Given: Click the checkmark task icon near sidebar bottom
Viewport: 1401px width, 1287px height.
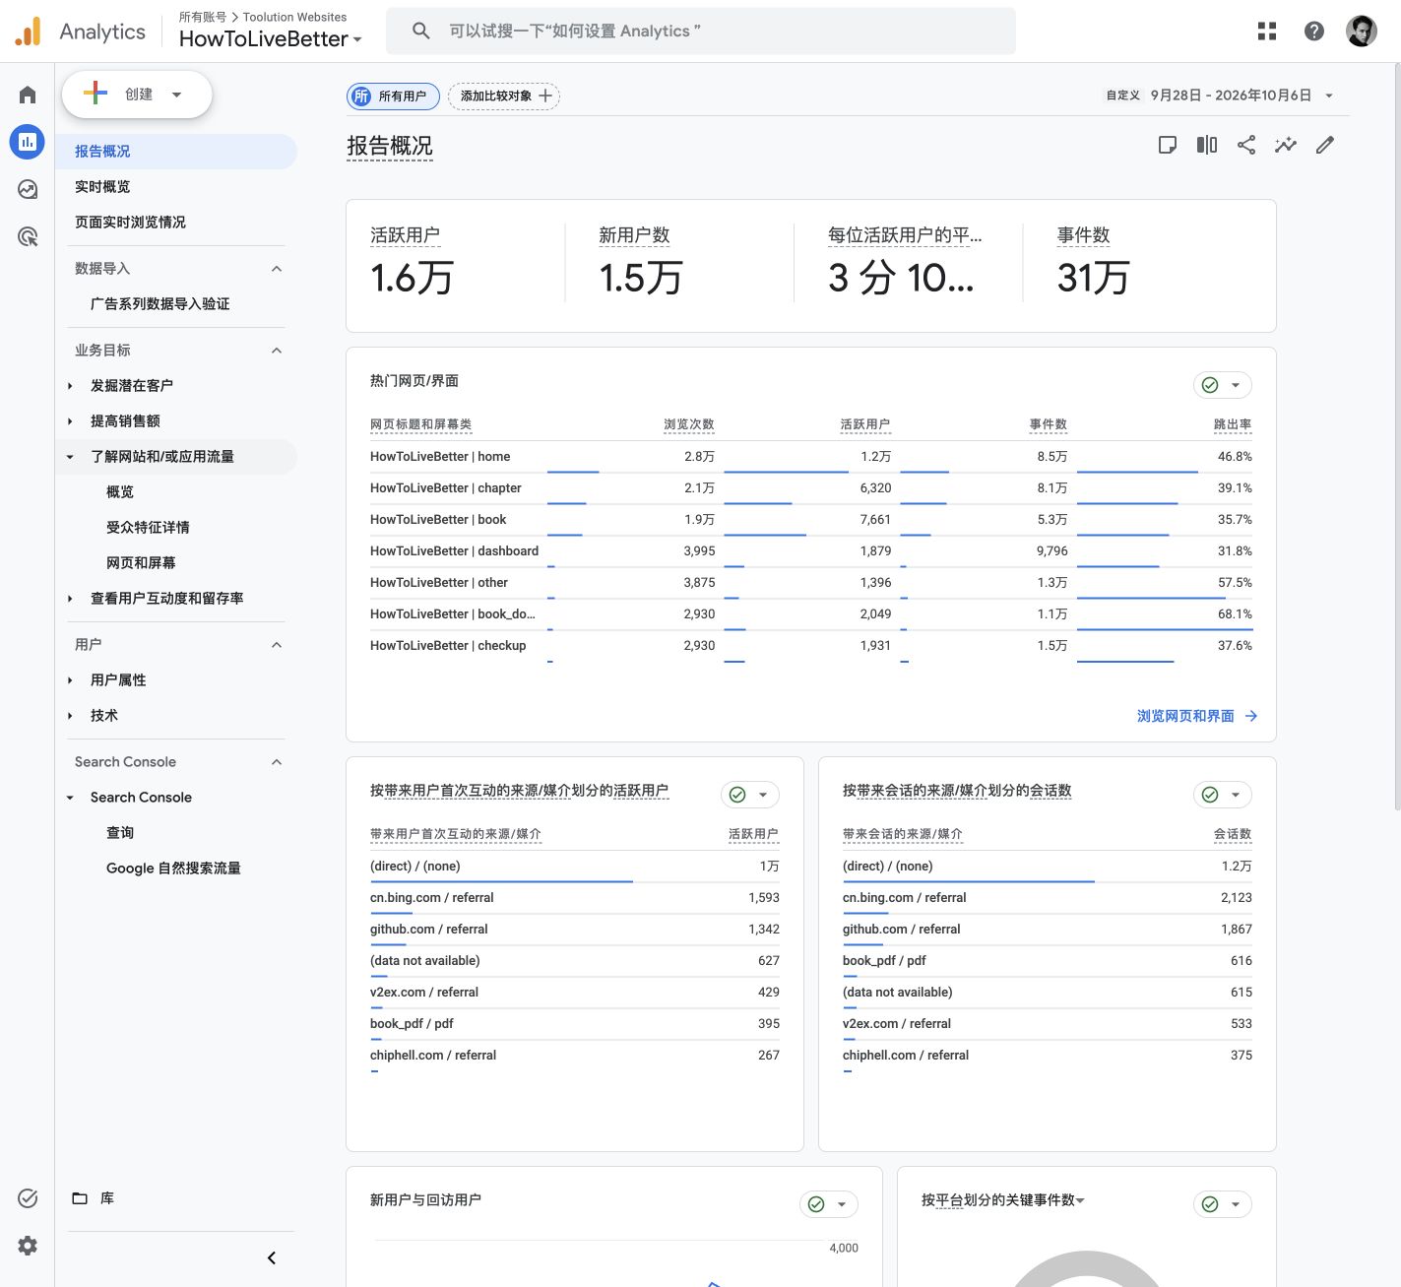Looking at the screenshot, I should click(x=28, y=1198).
